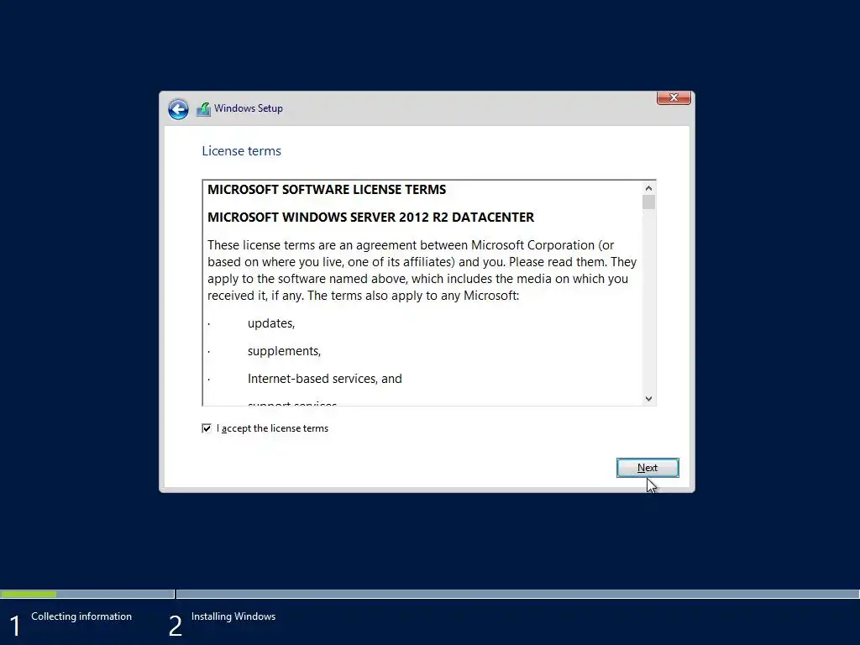Click the Windows Setup title icon

[203, 109]
